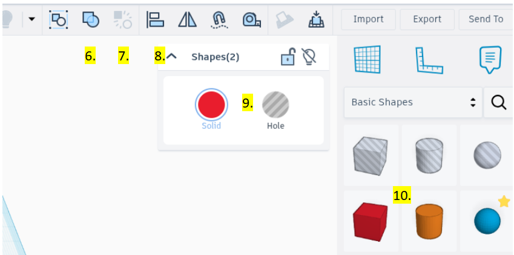This screenshot has width=514, height=255.
Task: Open the Basic Shapes dropdown
Action: (413, 102)
